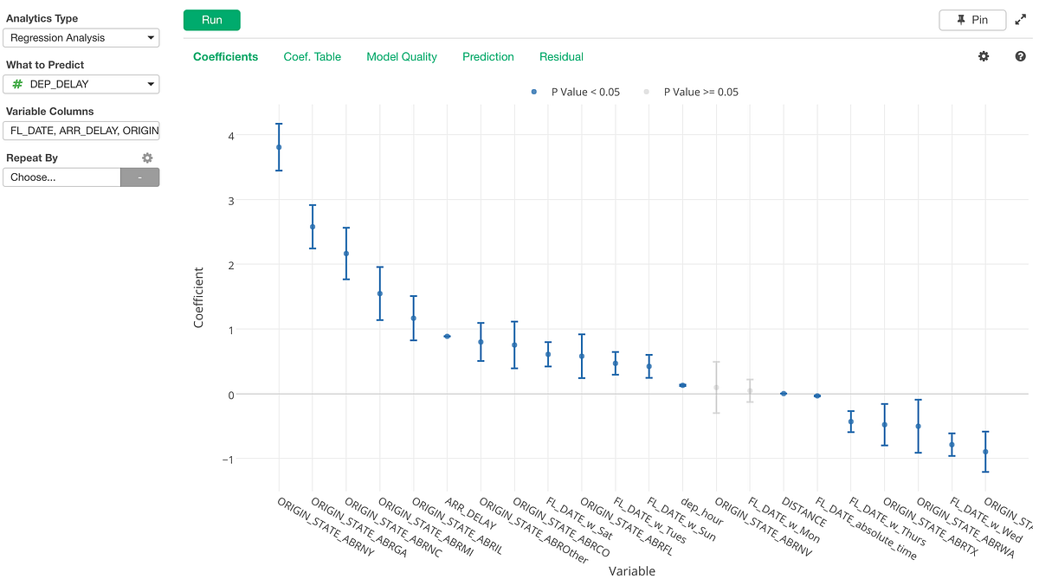Screen dimensions: 1039x579
Task: Switch to the Coef. Table tab
Action: tap(313, 56)
